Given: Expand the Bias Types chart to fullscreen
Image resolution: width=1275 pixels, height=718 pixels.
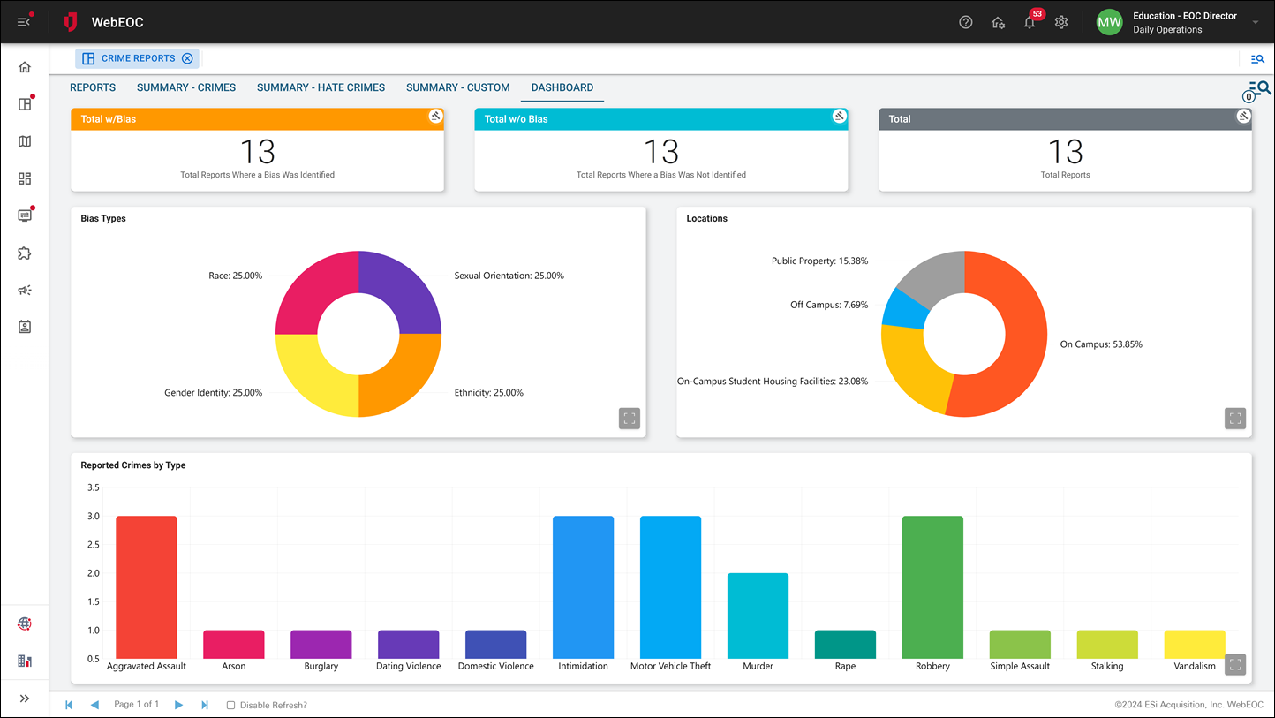Looking at the screenshot, I should pos(630,418).
